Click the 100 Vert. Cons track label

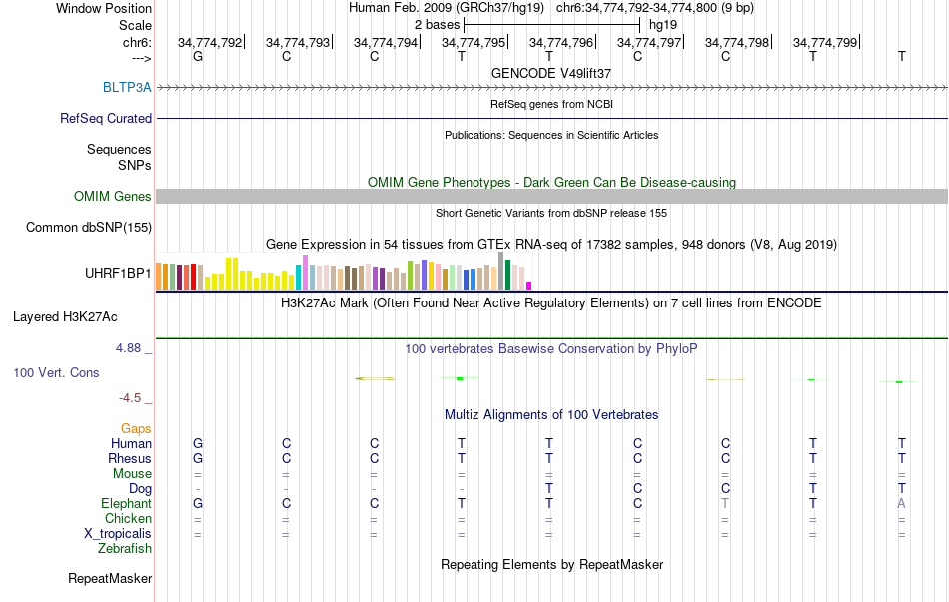pos(56,372)
